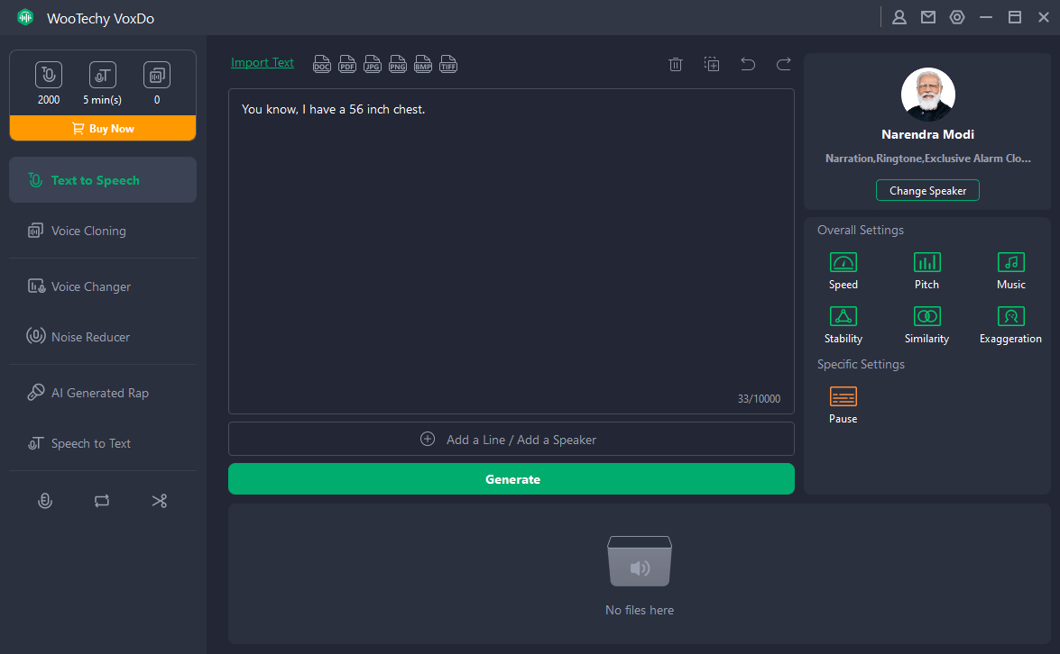
Task: Import a DOC file
Action: 322,64
